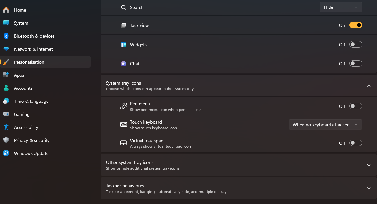Click the Accessibility figure icon

tap(6, 127)
